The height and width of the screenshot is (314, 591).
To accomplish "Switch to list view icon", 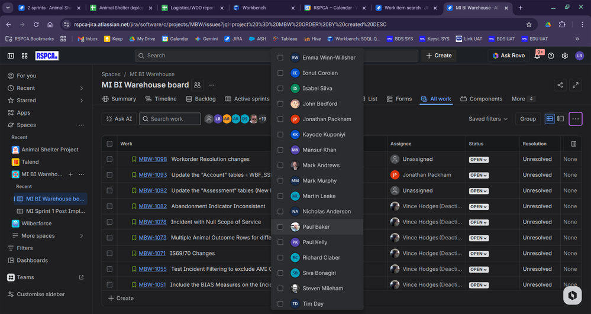I will [x=550, y=119].
